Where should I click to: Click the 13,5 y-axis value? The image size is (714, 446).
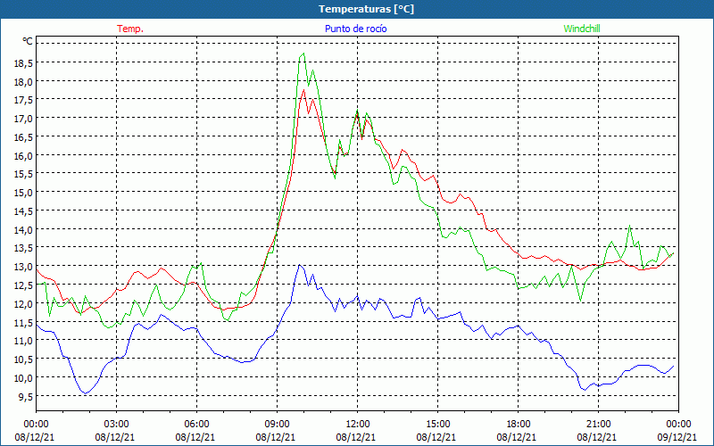click(24, 248)
